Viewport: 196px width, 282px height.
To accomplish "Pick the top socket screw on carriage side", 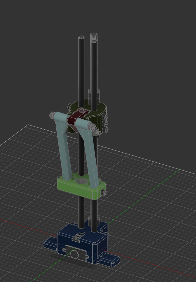I will tap(105, 117).
